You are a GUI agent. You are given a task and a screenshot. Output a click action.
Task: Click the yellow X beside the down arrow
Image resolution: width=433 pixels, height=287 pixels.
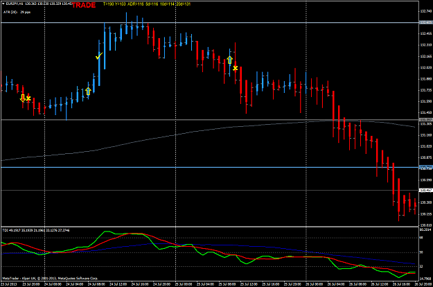point(28,98)
